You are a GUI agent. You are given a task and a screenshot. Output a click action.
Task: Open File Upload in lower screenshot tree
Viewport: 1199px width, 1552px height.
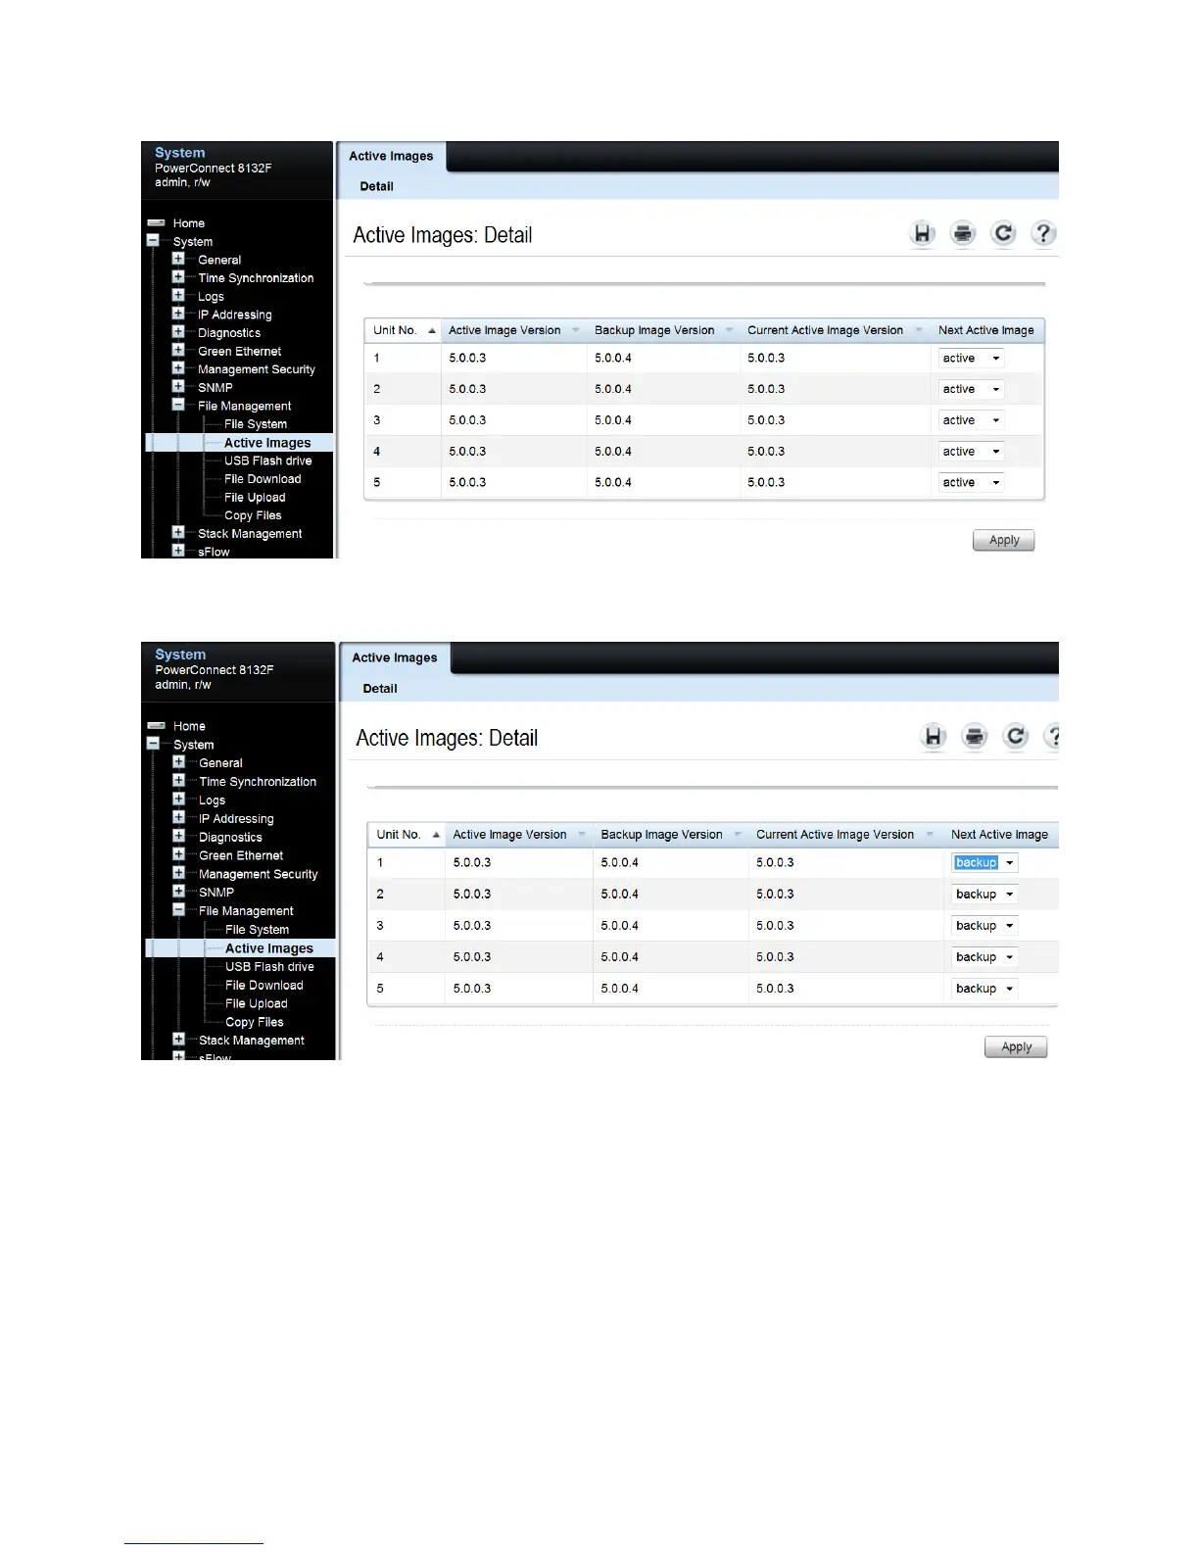257,1003
